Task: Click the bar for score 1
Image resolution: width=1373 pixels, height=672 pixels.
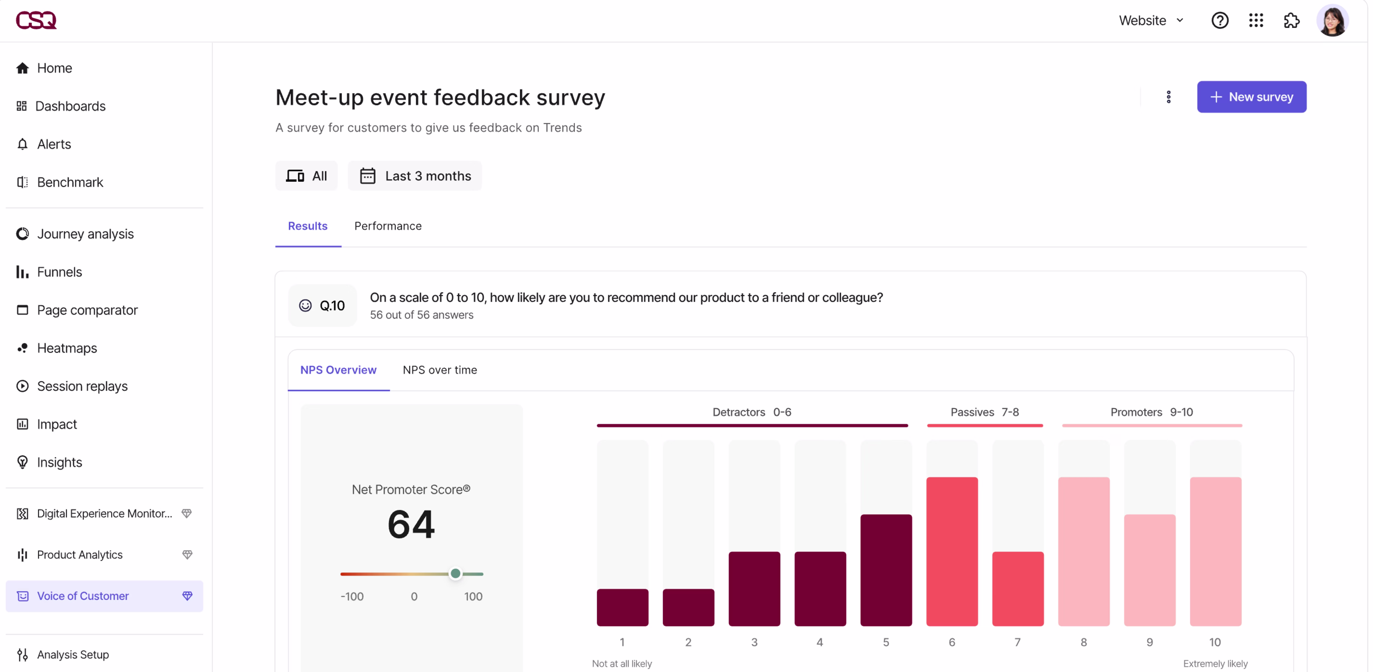Action: (x=622, y=607)
